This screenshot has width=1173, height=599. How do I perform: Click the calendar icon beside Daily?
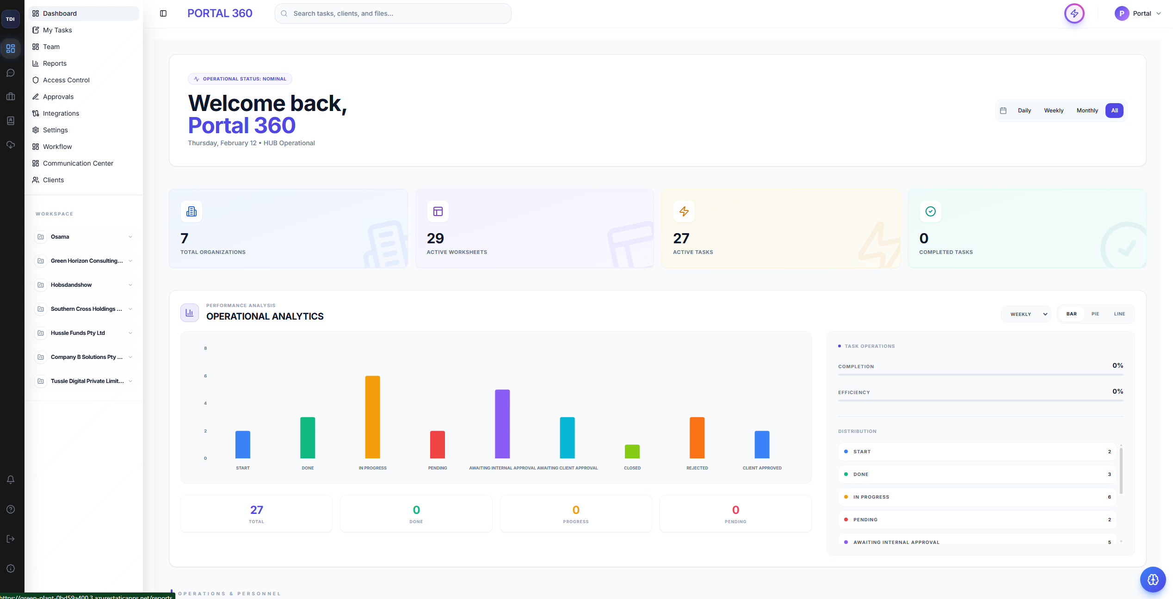(x=1003, y=111)
